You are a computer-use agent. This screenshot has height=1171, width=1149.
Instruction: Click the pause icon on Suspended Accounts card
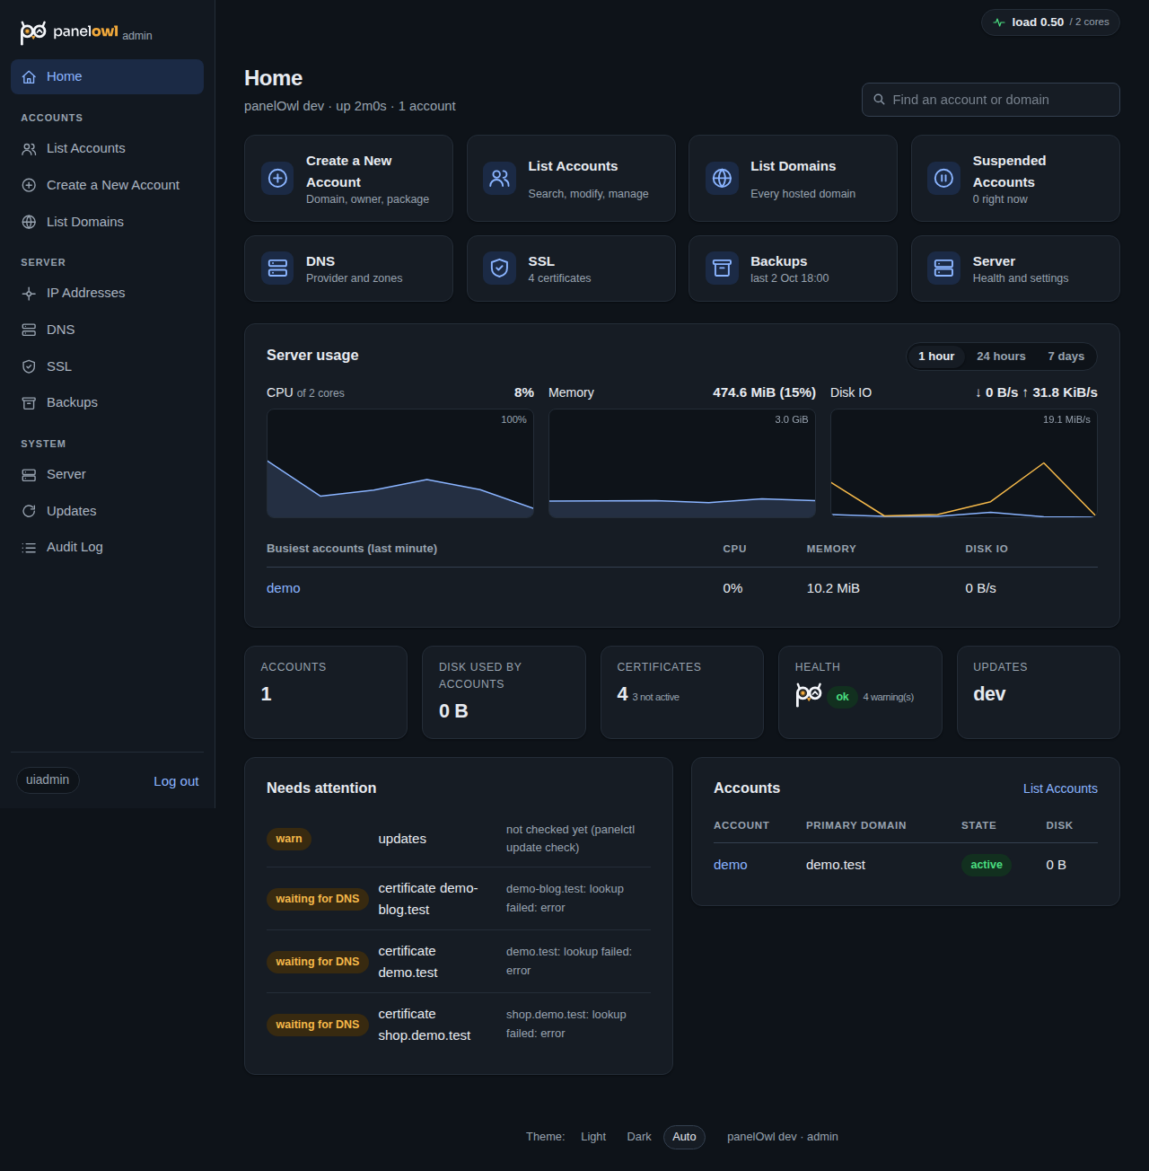tap(944, 178)
